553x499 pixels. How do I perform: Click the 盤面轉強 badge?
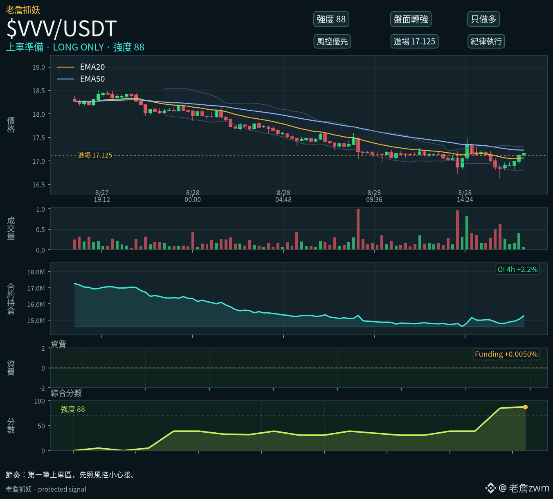(411, 19)
